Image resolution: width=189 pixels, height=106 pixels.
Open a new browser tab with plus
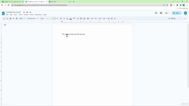coord(74,2)
